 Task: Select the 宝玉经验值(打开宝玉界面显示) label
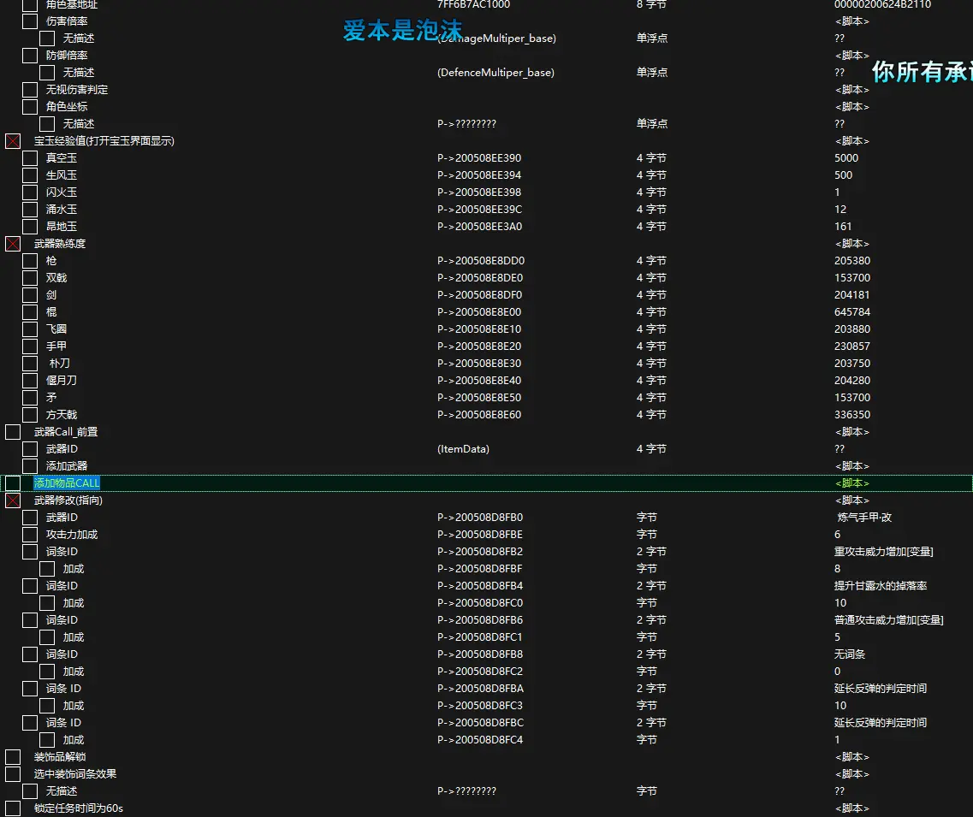pyautogui.click(x=104, y=141)
